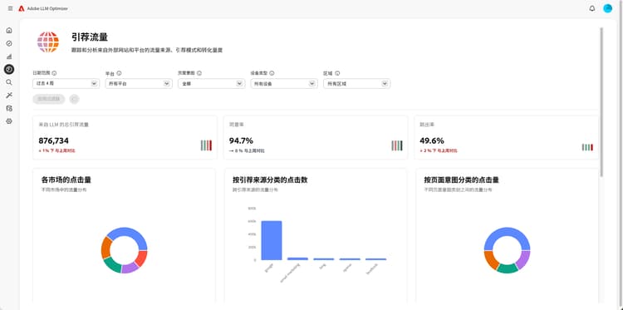Open the bar chart sidebar icon

[x=9, y=57]
